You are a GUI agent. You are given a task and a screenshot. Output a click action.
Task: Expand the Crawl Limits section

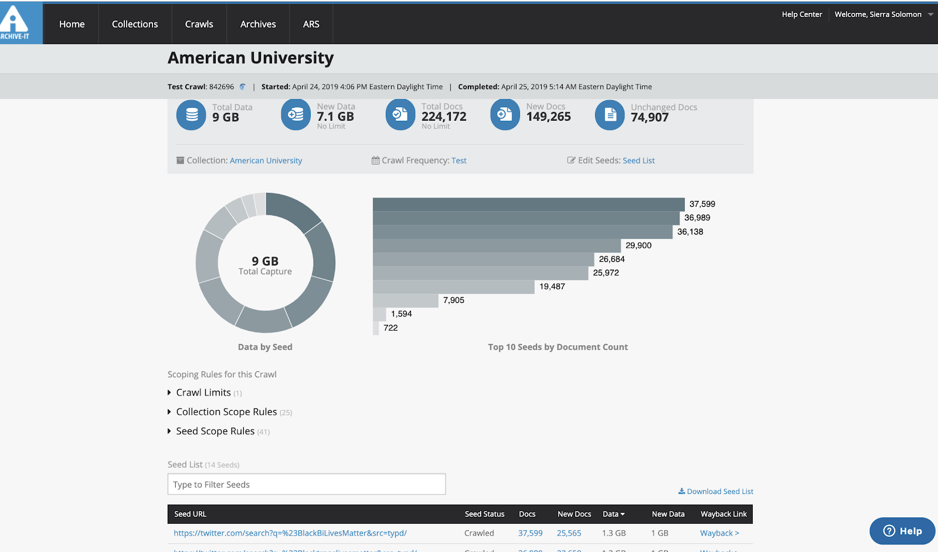(x=204, y=393)
